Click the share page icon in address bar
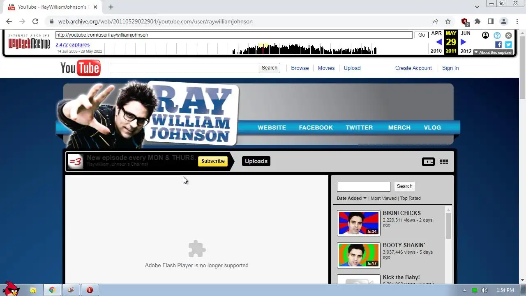Viewport: 526px width, 296px height. coord(435,21)
